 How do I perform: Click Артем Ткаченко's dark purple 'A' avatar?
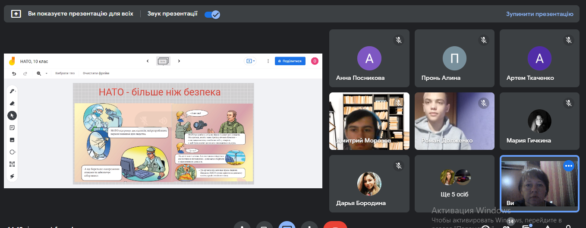click(x=539, y=58)
